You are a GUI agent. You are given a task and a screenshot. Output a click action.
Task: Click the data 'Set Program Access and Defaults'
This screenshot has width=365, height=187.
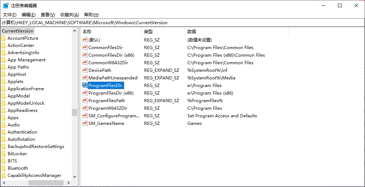coord(222,116)
